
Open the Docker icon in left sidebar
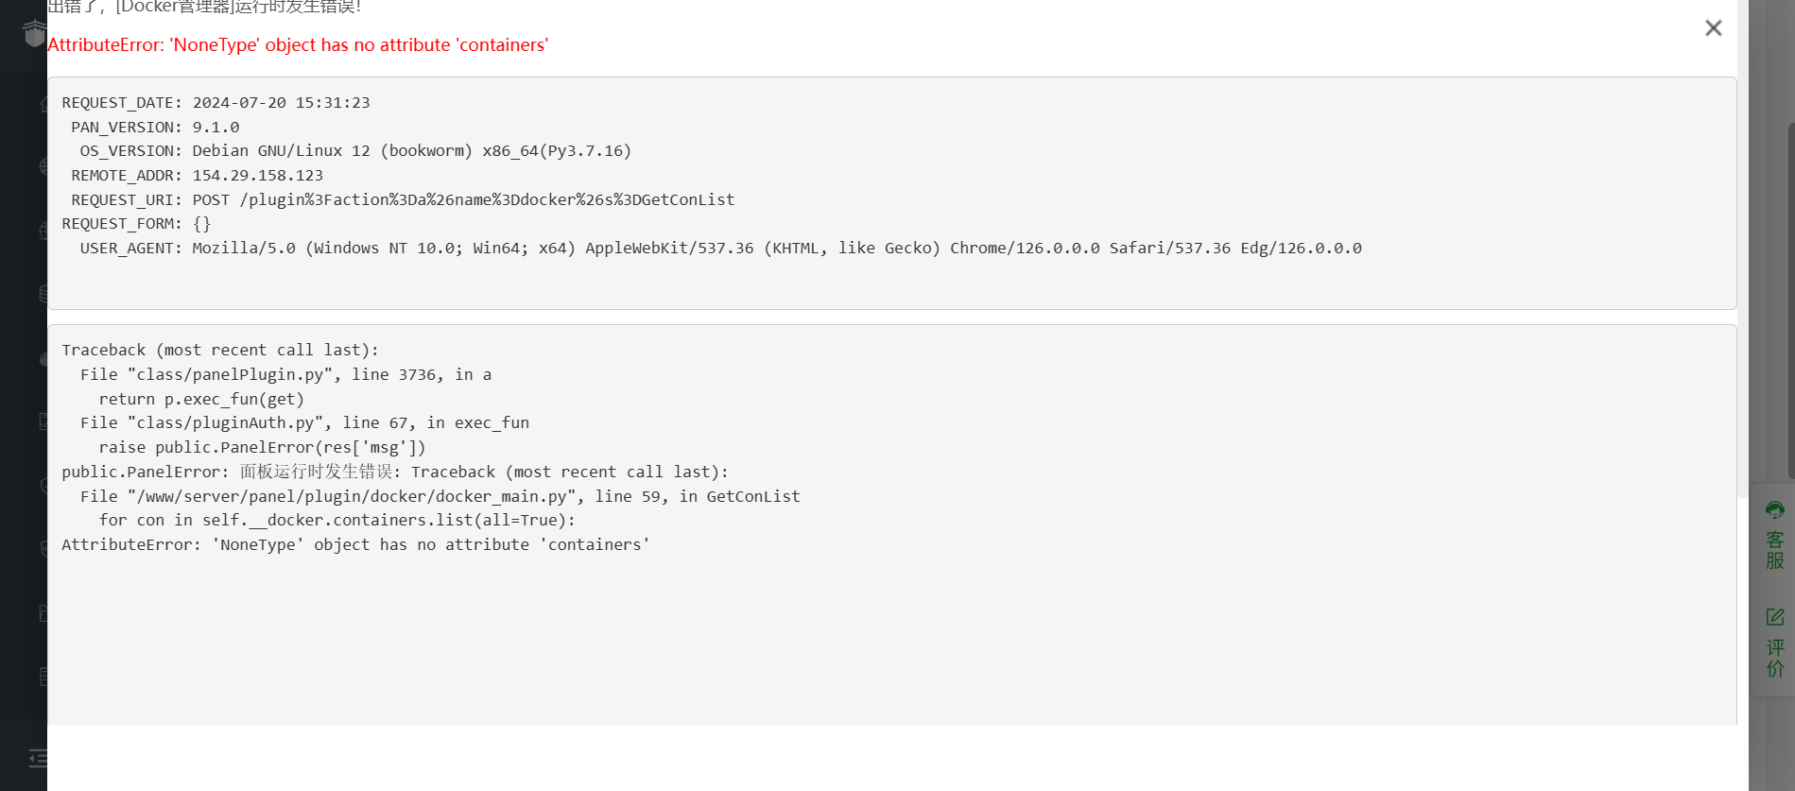[x=43, y=358]
